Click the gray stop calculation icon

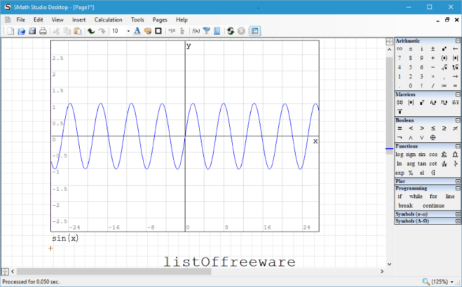pos(241,31)
